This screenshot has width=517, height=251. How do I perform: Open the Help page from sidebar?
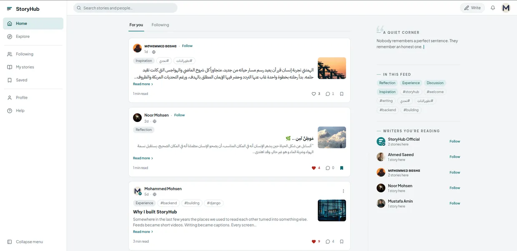pos(33,111)
